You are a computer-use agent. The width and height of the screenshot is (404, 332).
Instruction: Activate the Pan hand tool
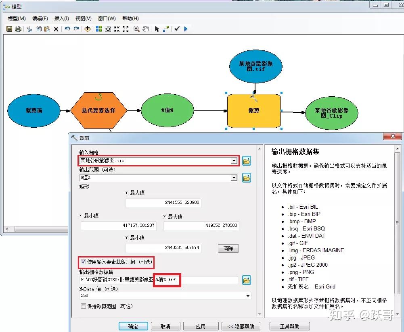(144, 29)
